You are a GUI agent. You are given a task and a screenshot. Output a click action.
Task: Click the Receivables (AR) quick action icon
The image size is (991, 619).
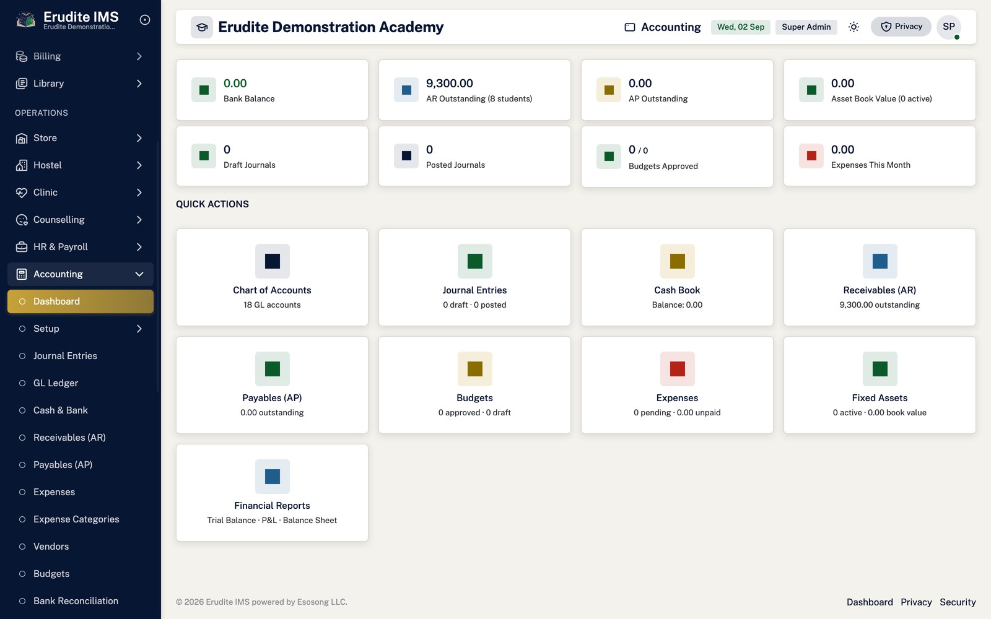(x=880, y=261)
